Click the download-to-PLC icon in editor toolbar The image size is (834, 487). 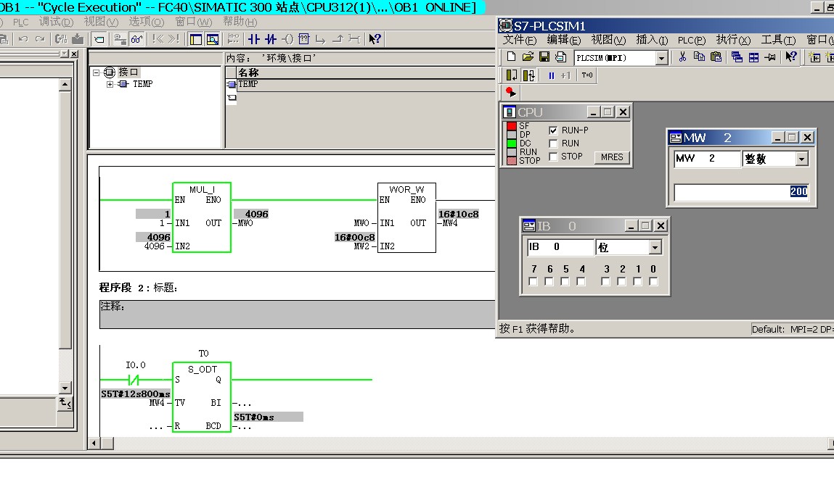(78, 38)
